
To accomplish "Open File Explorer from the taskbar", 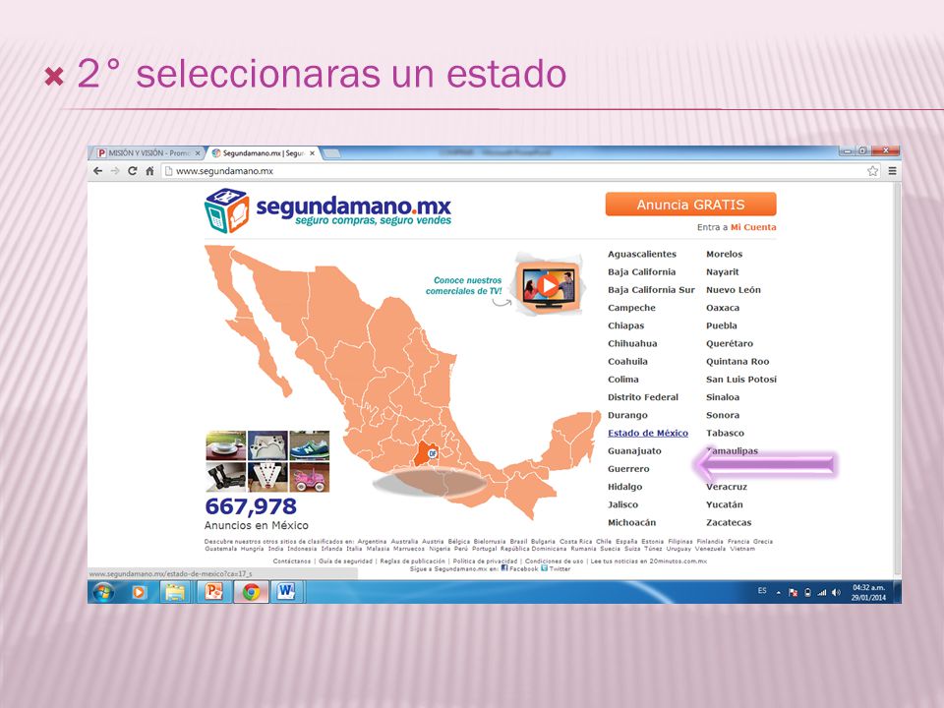I will pyautogui.click(x=175, y=592).
